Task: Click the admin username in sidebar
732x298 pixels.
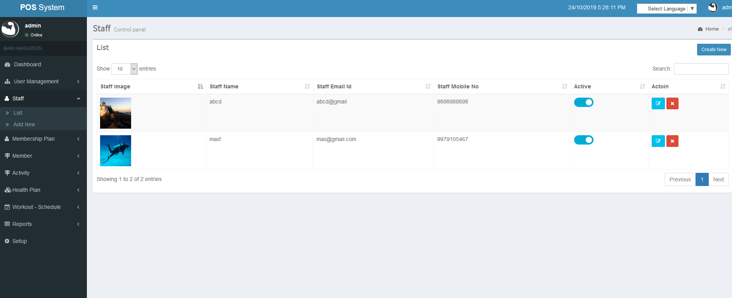Action: [33, 26]
